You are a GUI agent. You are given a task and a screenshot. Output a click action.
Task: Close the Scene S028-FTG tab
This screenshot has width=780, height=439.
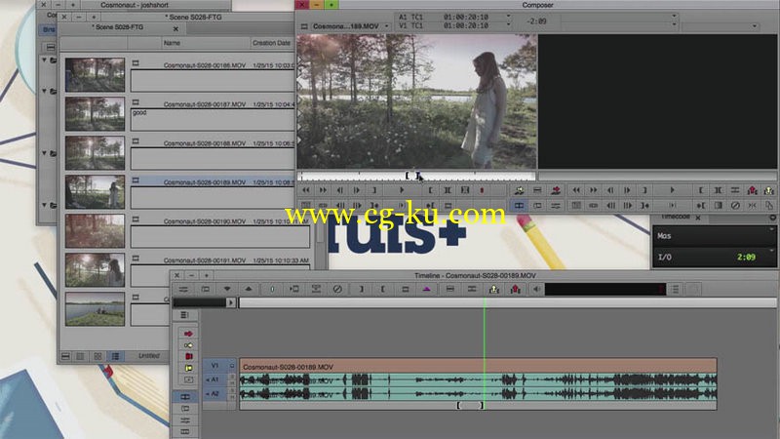pos(175,29)
